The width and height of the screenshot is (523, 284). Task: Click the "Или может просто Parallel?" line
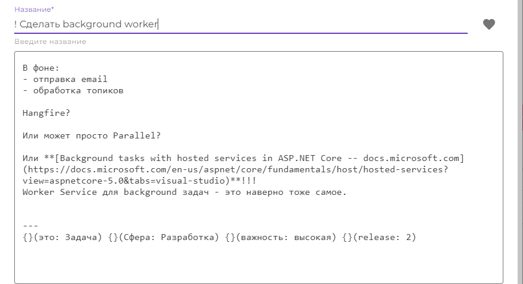click(x=92, y=135)
